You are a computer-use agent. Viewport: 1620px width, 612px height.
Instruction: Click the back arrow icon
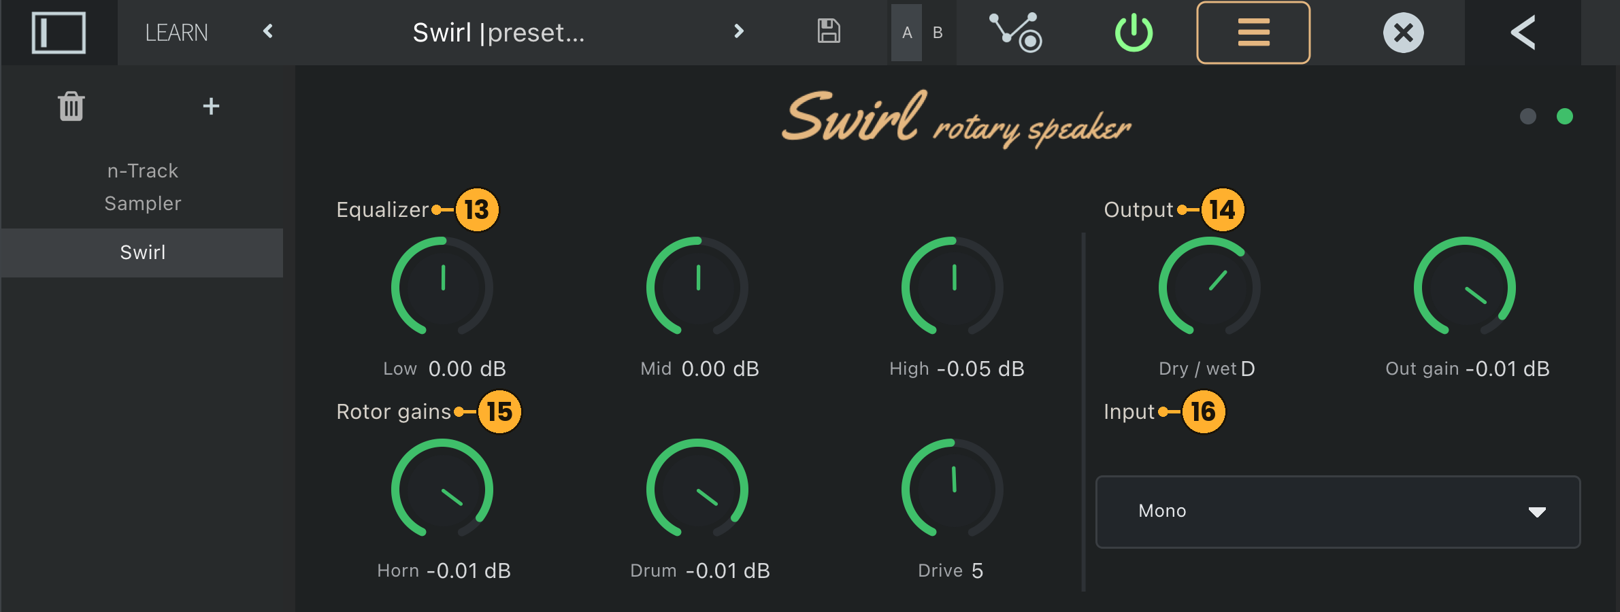(1523, 33)
